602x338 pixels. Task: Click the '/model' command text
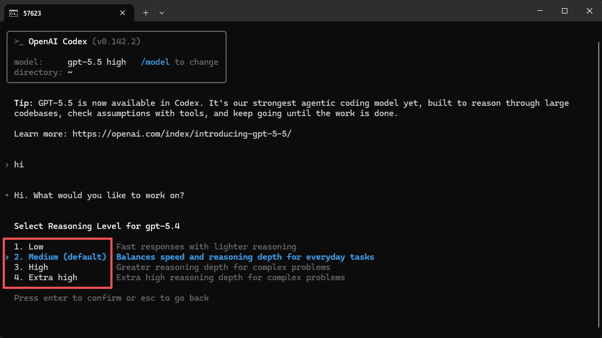point(155,62)
